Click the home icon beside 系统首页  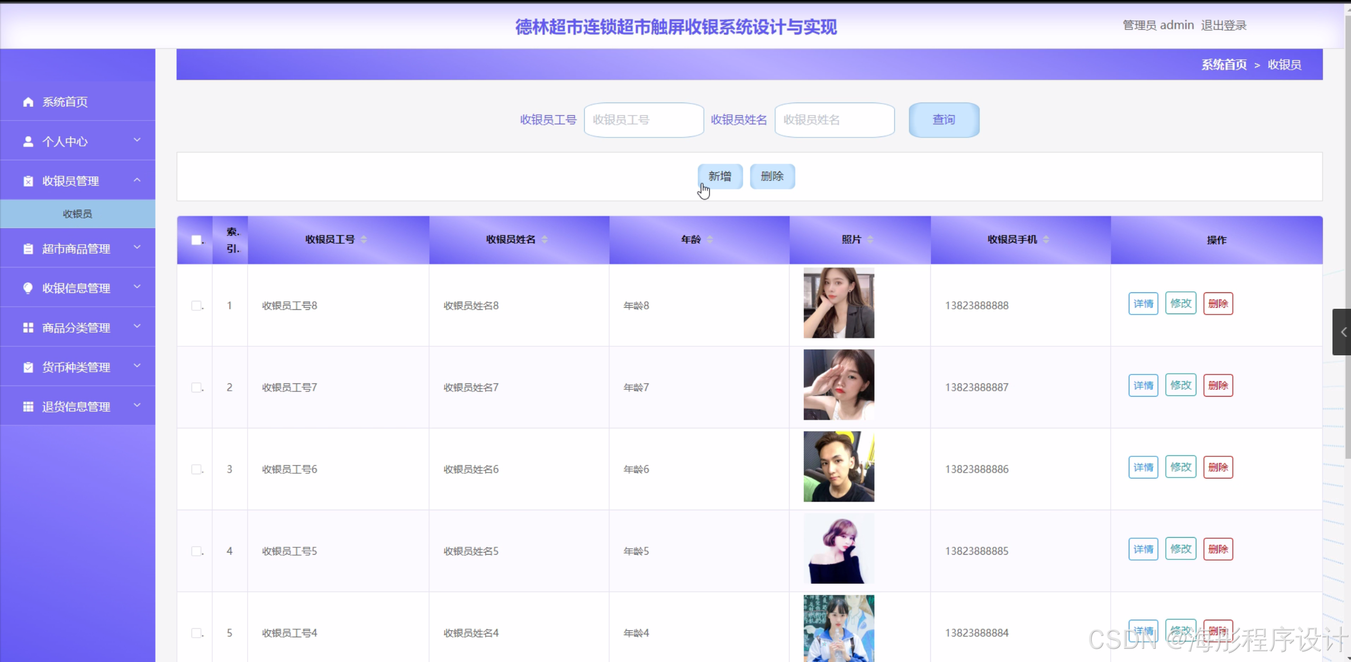[28, 102]
